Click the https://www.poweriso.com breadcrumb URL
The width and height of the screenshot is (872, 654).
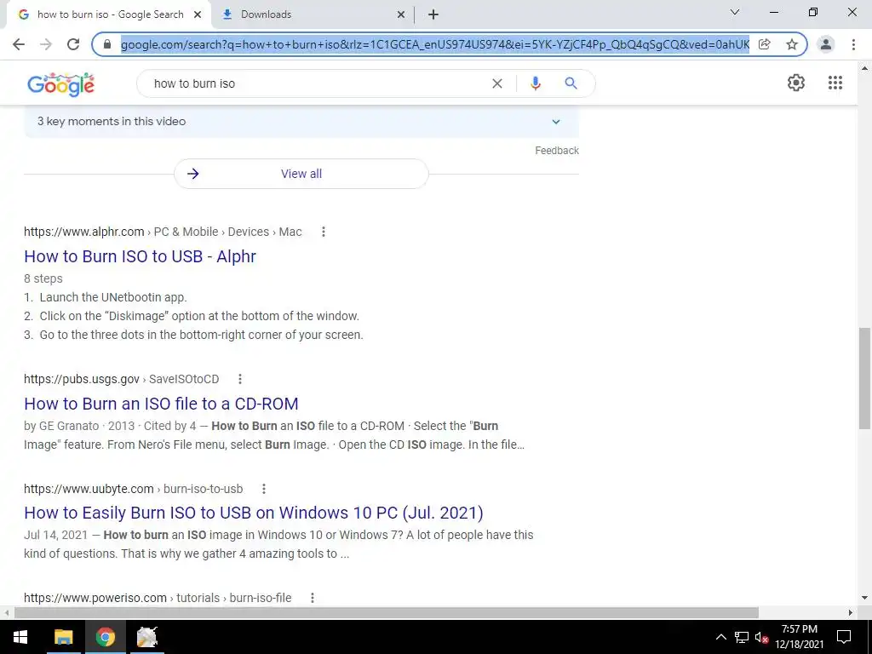(95, 598)
